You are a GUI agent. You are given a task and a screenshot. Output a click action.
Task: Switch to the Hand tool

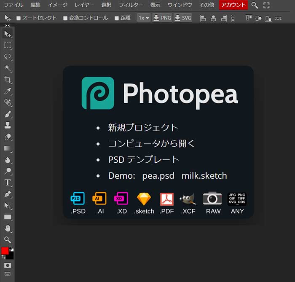[x=8, y=228]
